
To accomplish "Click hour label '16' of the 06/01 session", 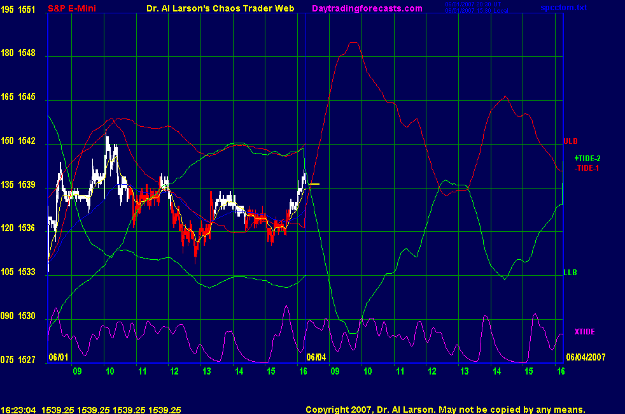I will (x=303, y=371).
